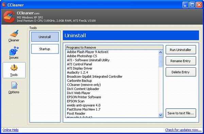This screenshot has height=134, width=204.
Task: Click the scroll down arrow of programs list
Action: [x=160, y=115]
